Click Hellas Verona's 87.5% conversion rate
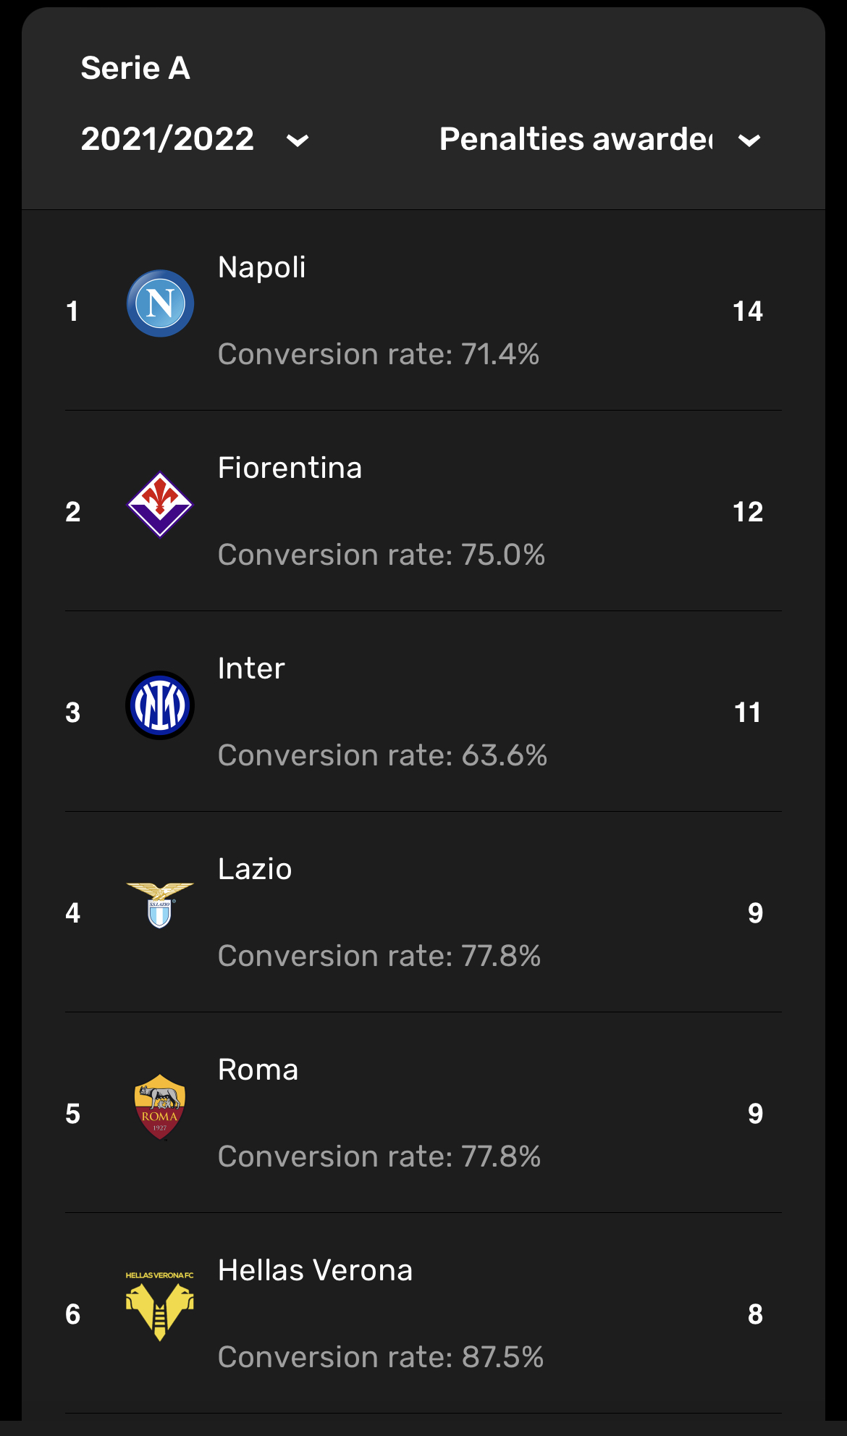 click(381, 1357)
